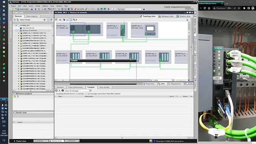
Task: Split editor space horizontally icon
Action: (x=112, y=9)
